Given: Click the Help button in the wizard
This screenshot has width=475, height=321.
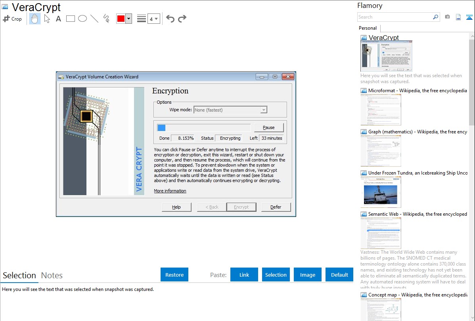Looking at the screenshot, I should (176, 207).
